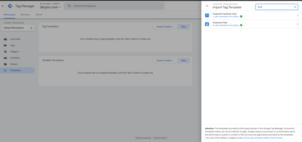The image size is (302, 142).
Task: Expand the Default Workspace selector
Action: (x=18, y=28)
